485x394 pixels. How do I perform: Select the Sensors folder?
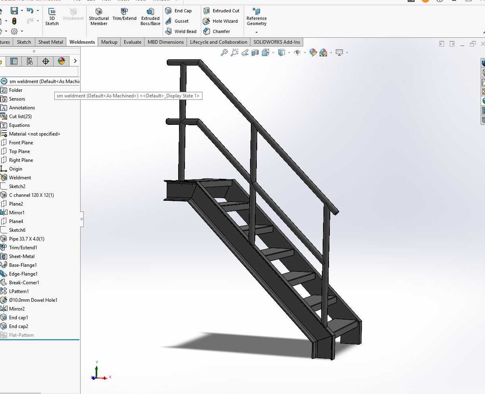coord(17,99)
